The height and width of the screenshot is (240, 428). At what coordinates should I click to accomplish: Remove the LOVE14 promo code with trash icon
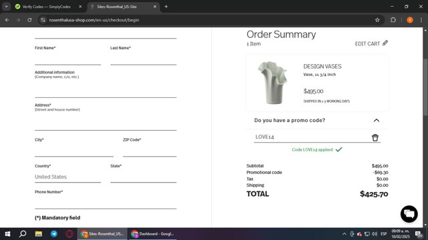pos(375,137)
